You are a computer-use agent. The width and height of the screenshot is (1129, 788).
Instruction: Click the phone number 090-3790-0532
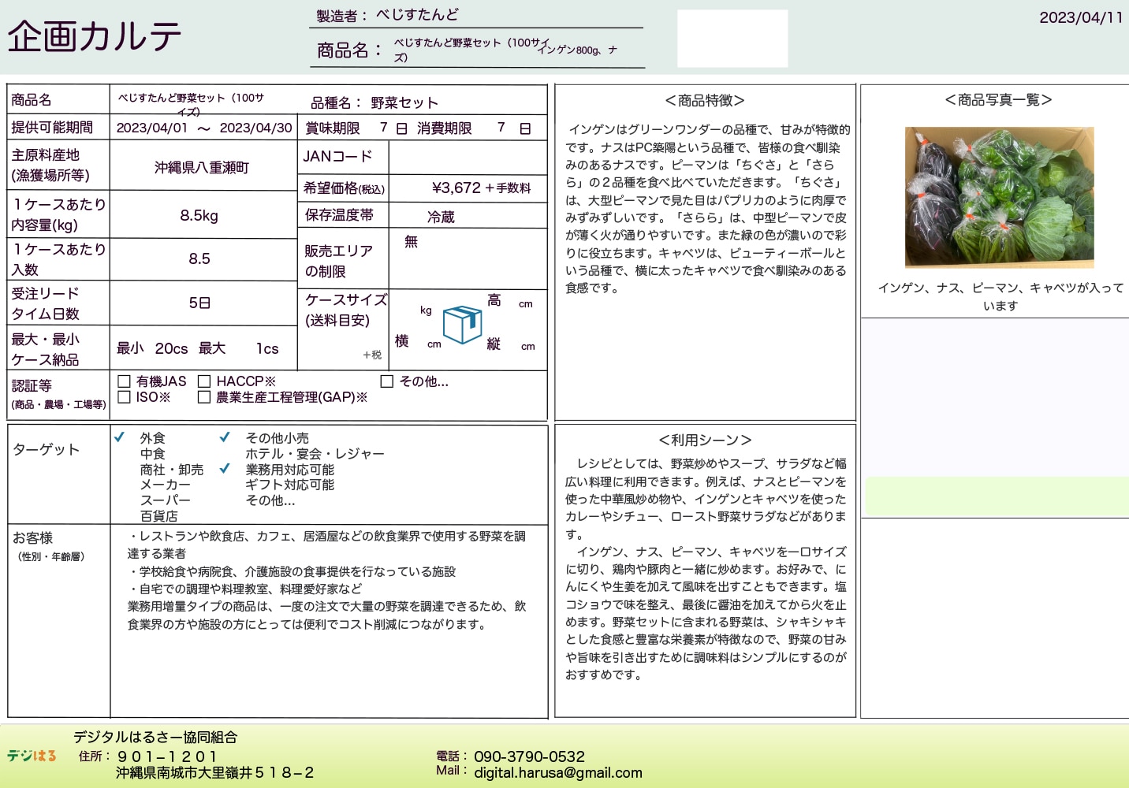point(529,756)
